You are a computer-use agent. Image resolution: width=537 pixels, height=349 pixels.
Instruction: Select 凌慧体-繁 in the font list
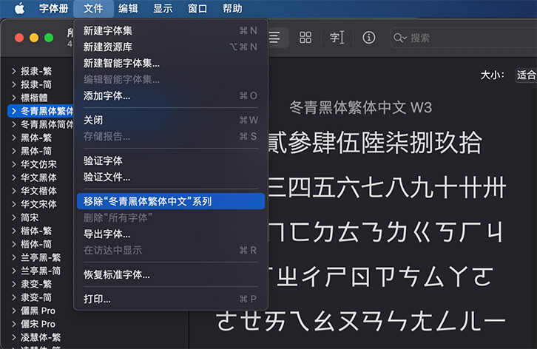pyautogui.click(x=41, y=337)
